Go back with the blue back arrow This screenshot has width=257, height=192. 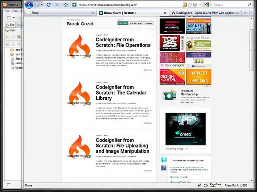(29, 5)
